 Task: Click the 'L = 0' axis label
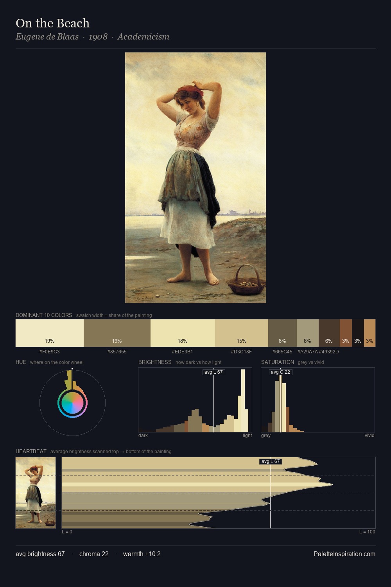[x=67, y=532]
